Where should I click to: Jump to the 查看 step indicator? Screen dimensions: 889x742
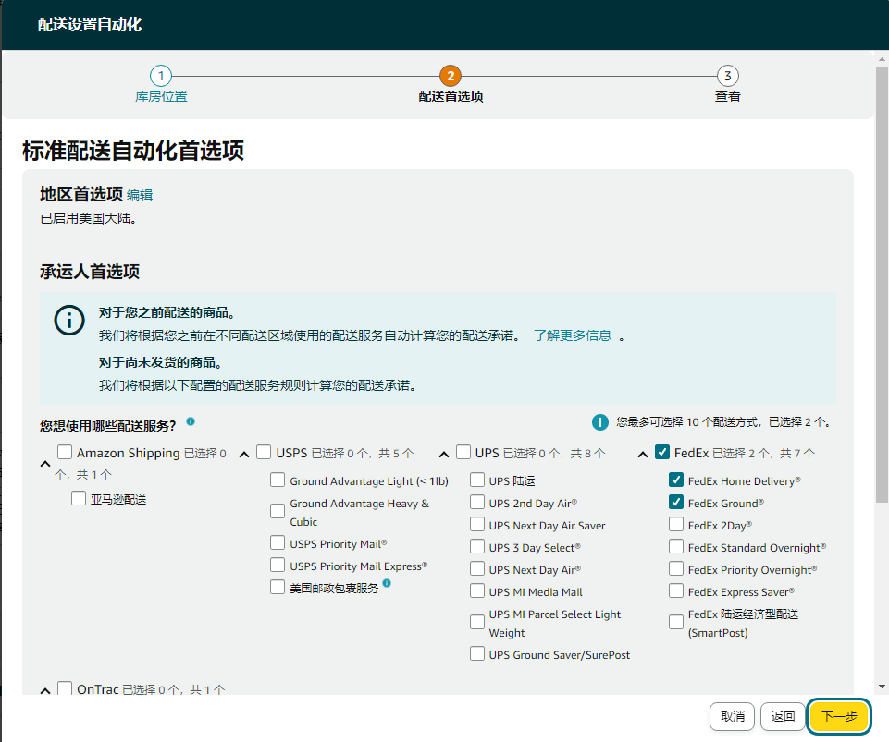pos(727,77)
